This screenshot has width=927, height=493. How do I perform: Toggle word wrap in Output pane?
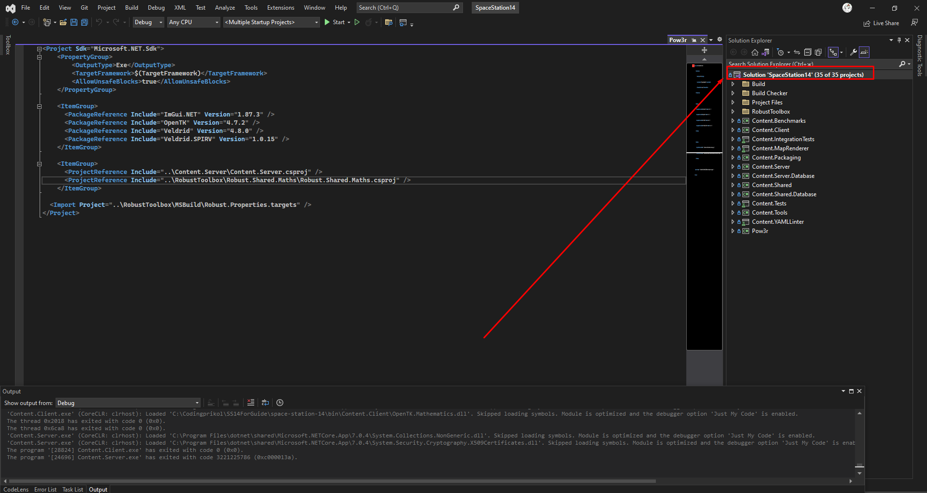(x=265, y=403)
